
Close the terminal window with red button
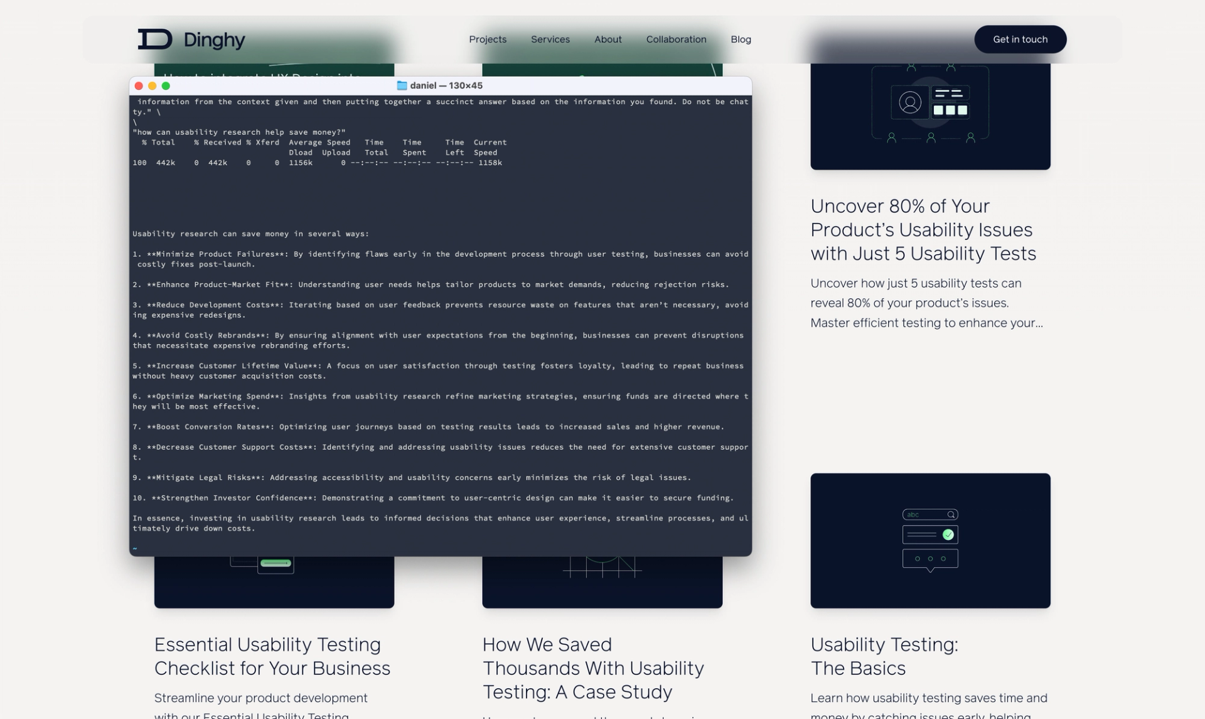point(139,86)
